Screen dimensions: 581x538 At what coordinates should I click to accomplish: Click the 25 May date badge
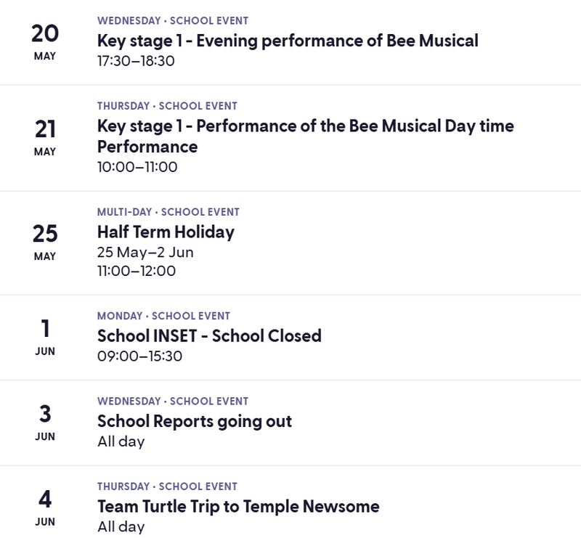click(x=45, y=242)
